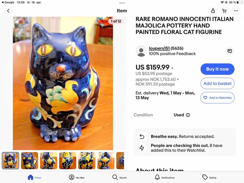244x183 pixels.
Task: Return to Google via status bar link
Action: [8, 2]
